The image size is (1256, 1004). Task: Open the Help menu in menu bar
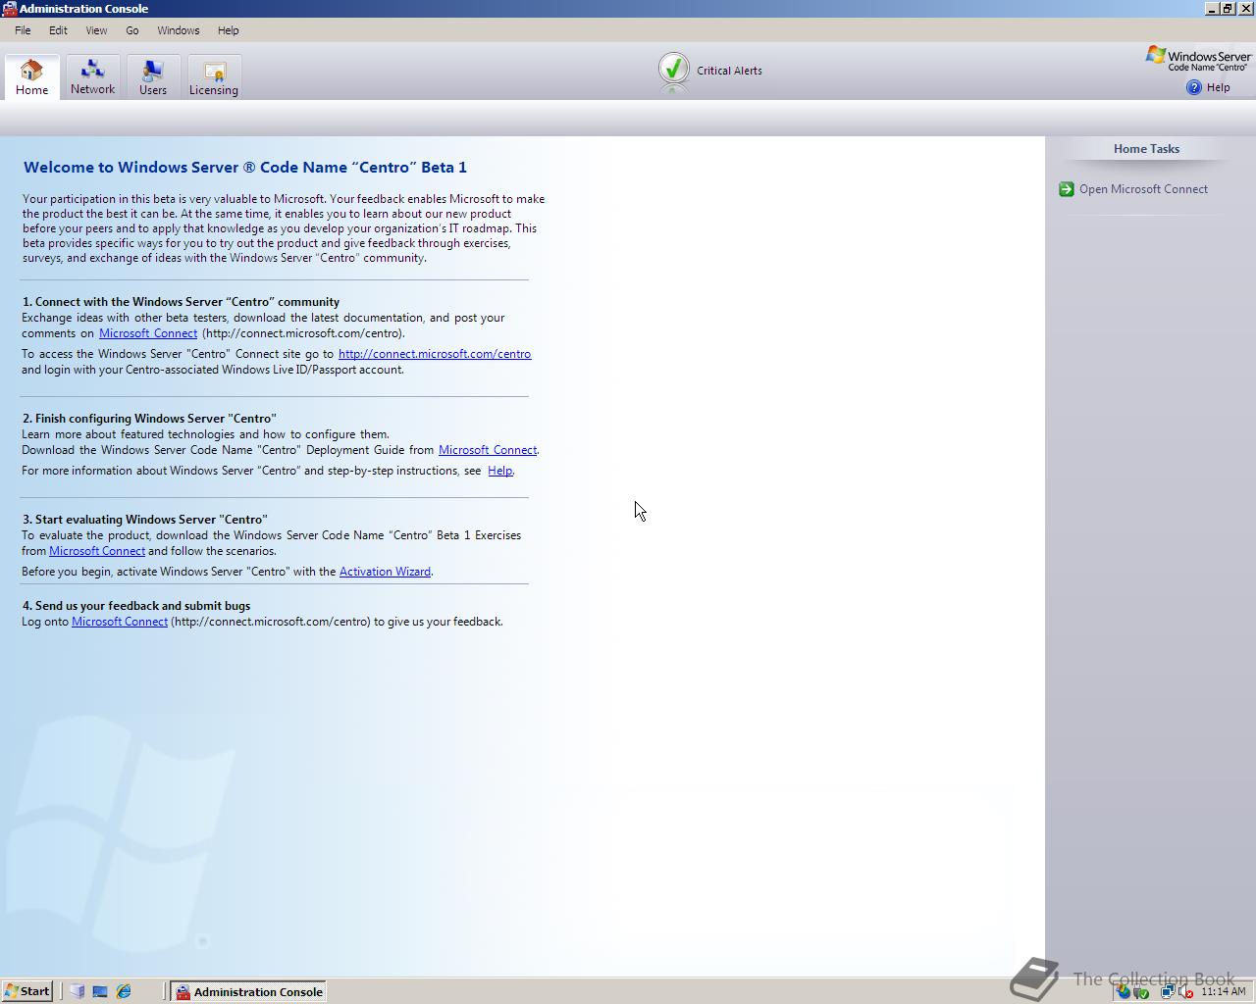(x=228, y=30)
